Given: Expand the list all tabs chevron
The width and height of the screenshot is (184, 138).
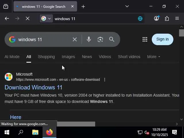Looking at the screenshot, I should point(127,6).
